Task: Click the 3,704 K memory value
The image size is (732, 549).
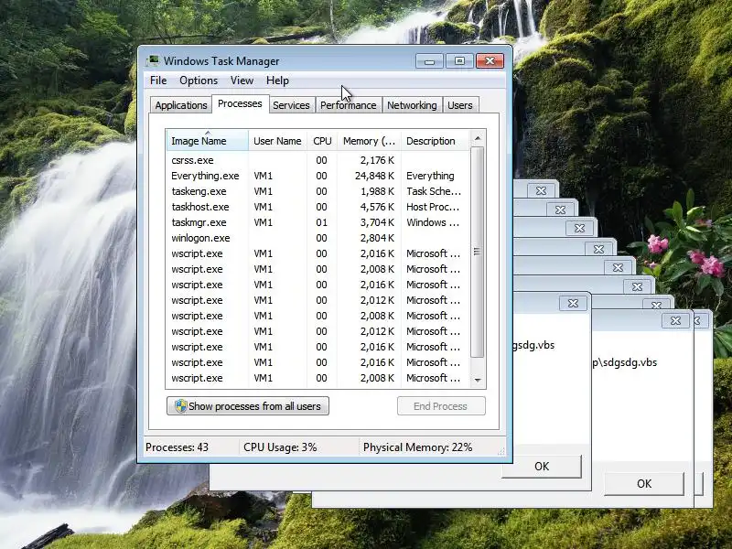Action: (377, 222)
